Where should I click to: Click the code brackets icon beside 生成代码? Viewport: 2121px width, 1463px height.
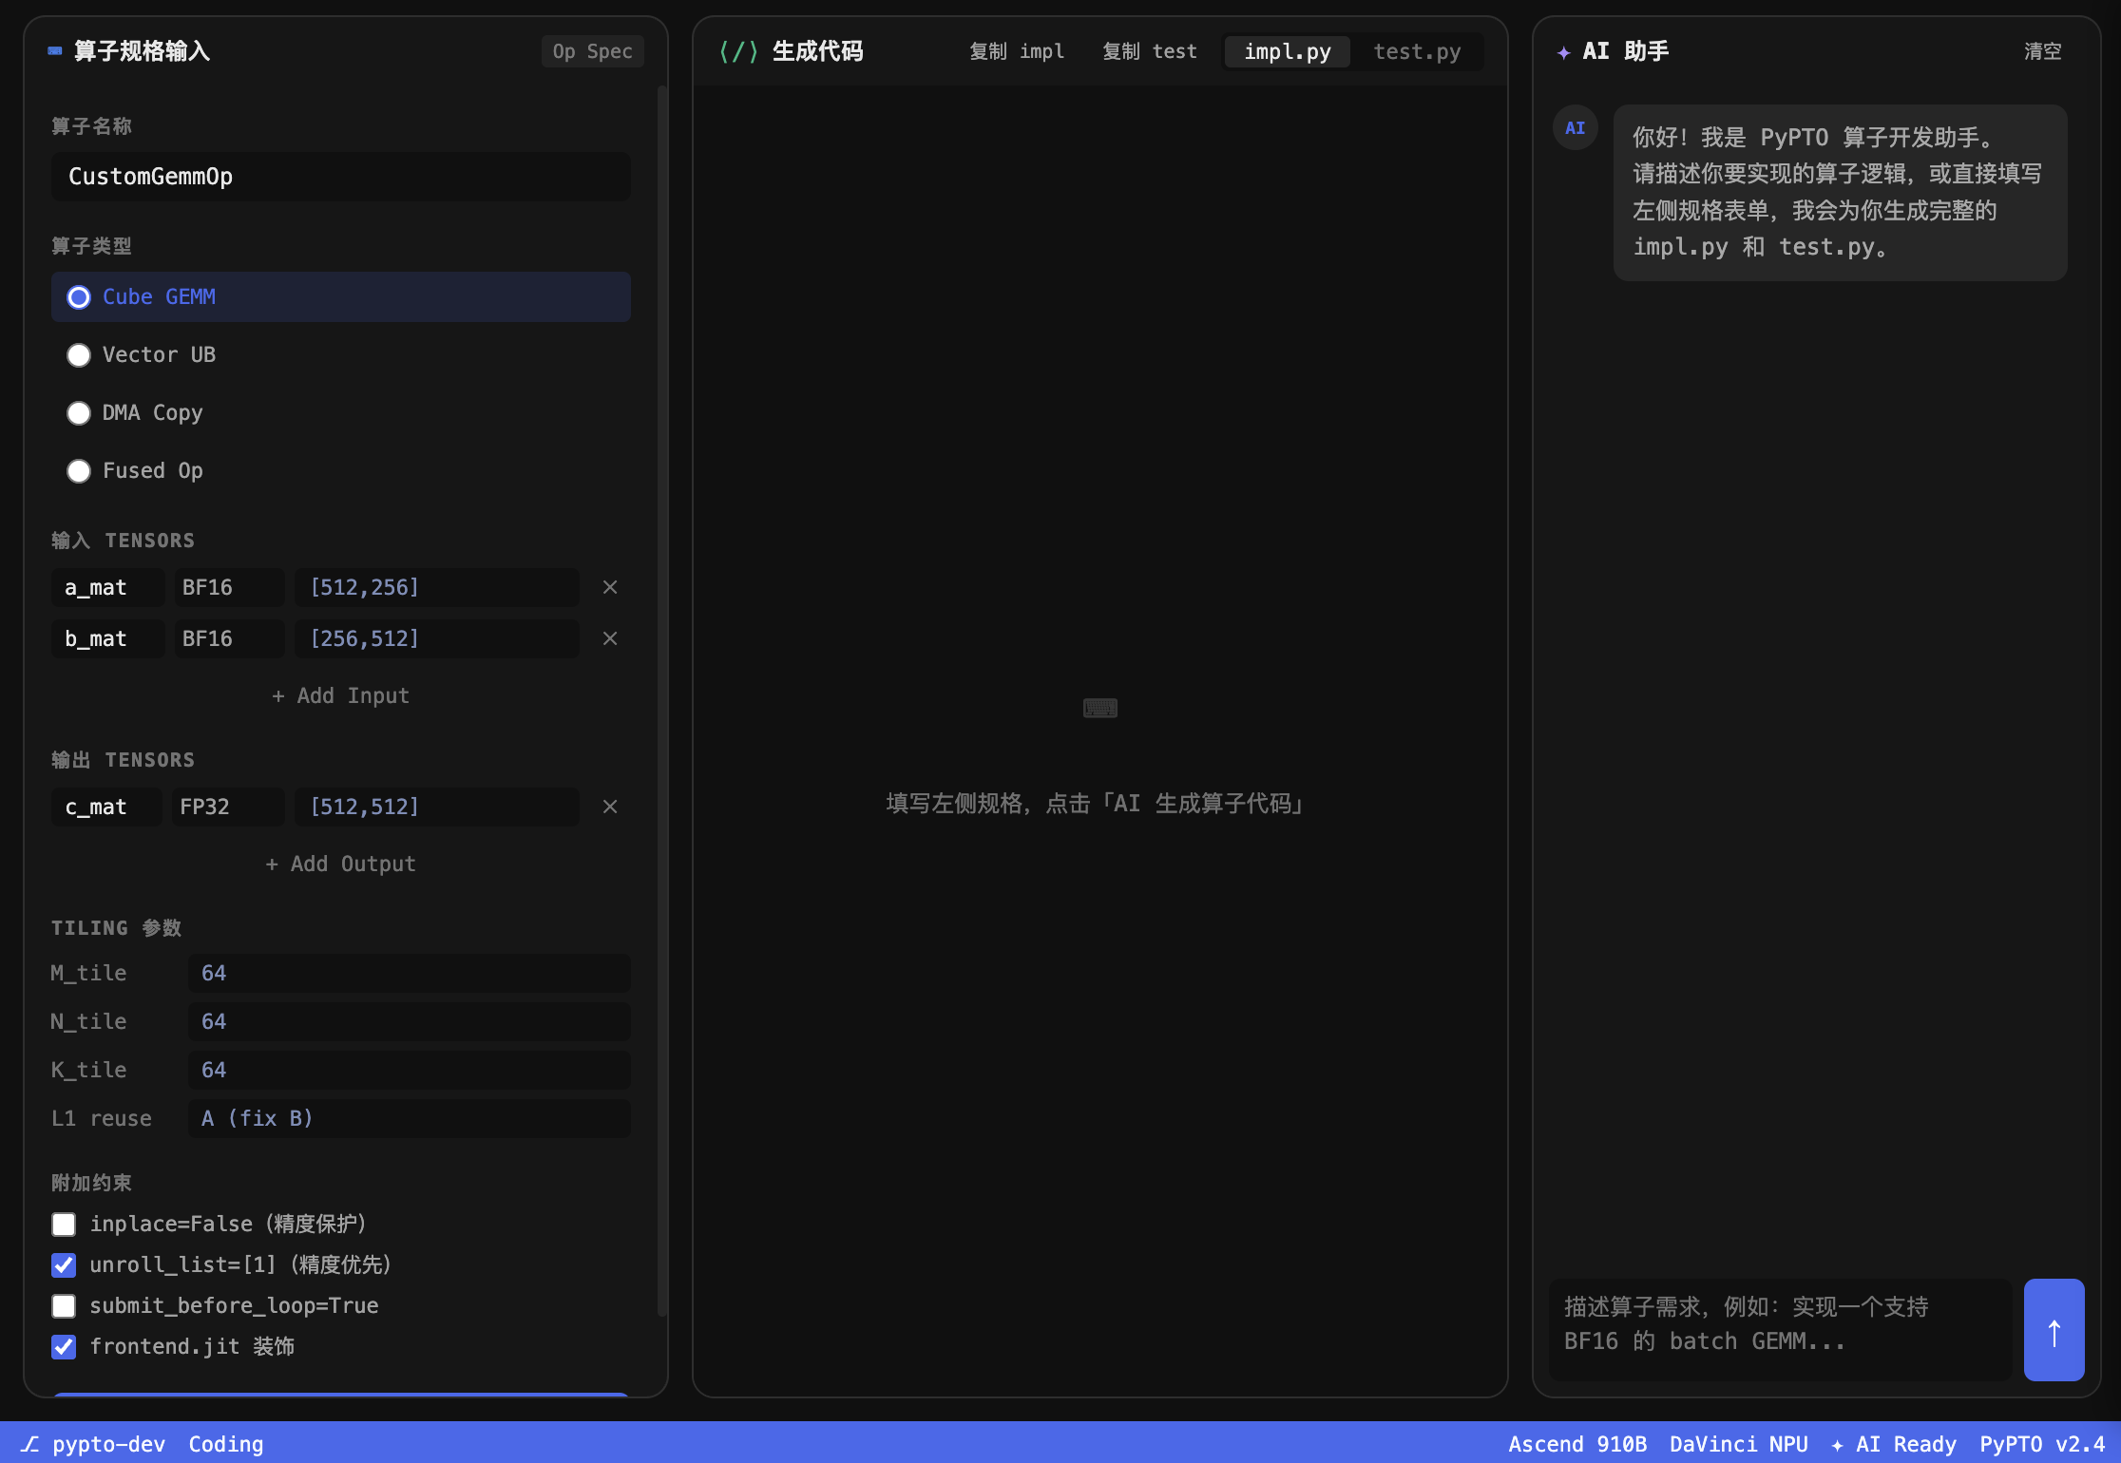click(x=738, y=51)
